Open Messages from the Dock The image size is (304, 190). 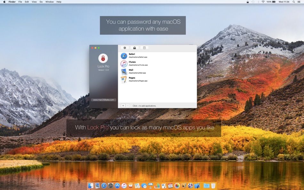144,186
